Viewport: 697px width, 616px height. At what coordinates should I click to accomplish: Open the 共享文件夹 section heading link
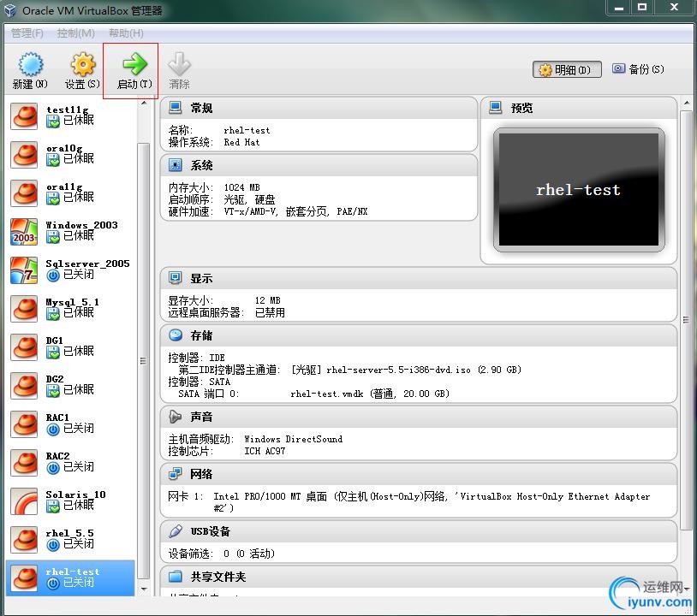click(x=217, y=577)
